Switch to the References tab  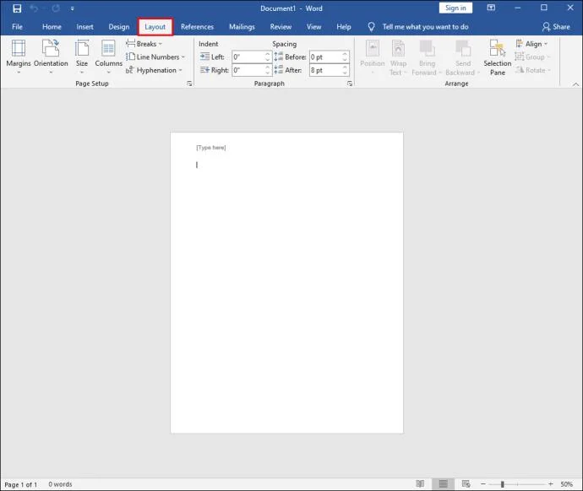[x=197, y=27]
